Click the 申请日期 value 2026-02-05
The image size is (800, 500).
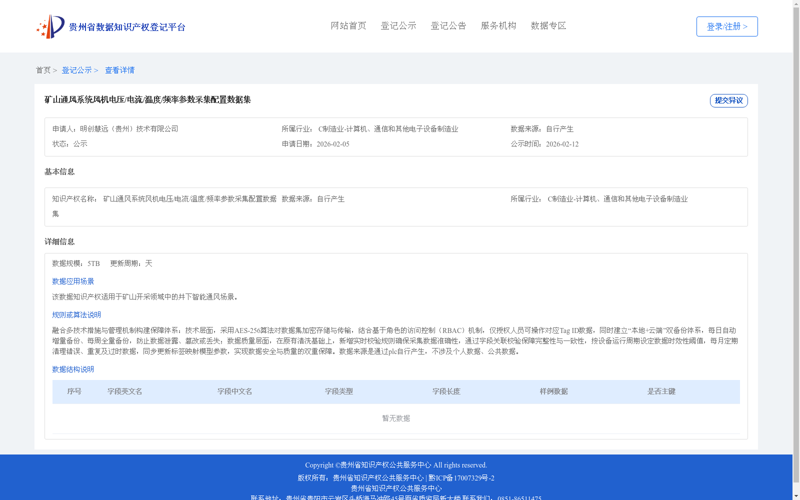(x=333, y=144)
